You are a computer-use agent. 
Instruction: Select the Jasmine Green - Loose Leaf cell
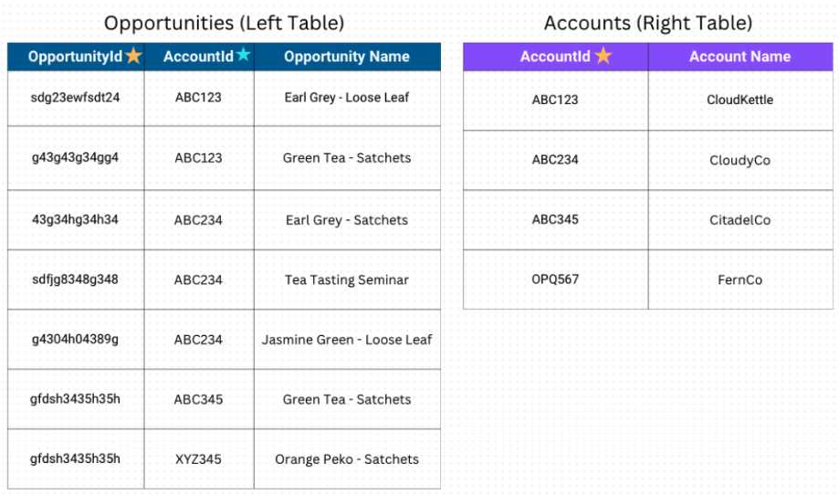point(347,339)
